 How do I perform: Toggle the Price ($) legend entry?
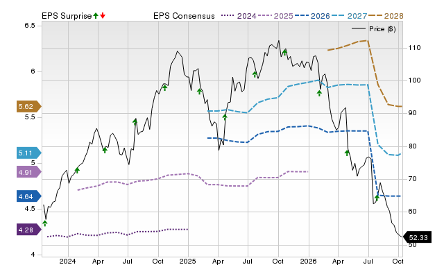pos(373,29)
